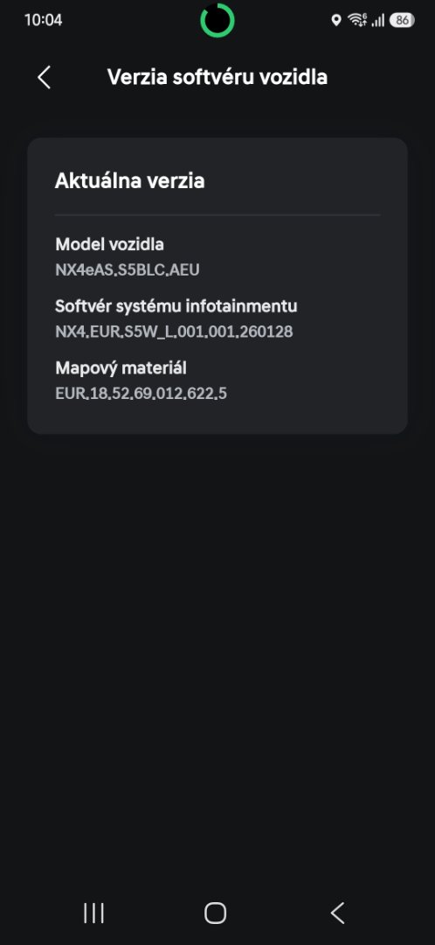Tap the Wi-Fi icon in the status bar
435x945 pixels.
357,20
